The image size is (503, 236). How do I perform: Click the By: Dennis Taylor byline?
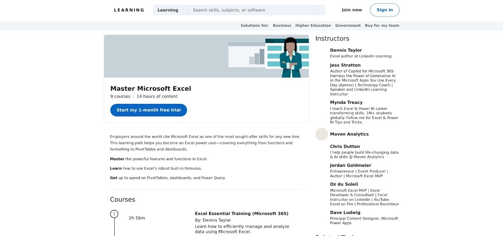tap(213, 220)
